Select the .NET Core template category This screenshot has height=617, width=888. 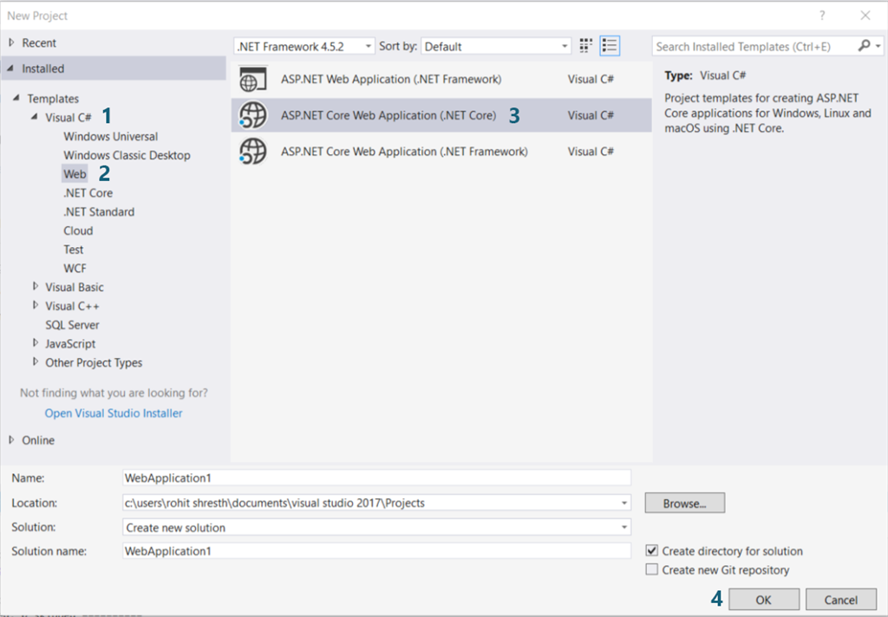coord(88,193)
